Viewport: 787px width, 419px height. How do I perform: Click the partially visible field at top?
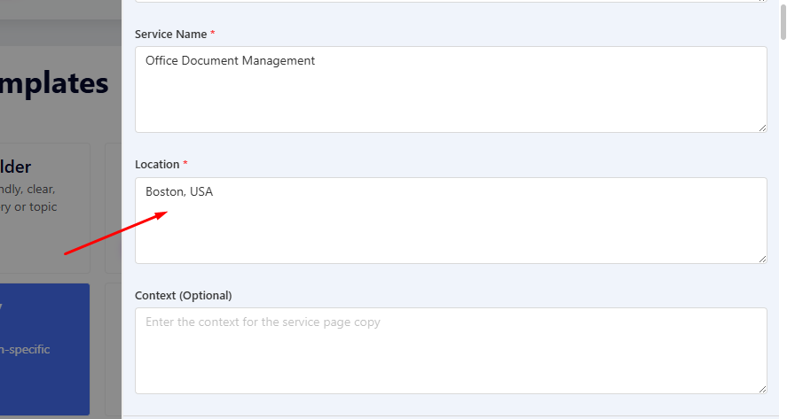(x=451, y=2)
